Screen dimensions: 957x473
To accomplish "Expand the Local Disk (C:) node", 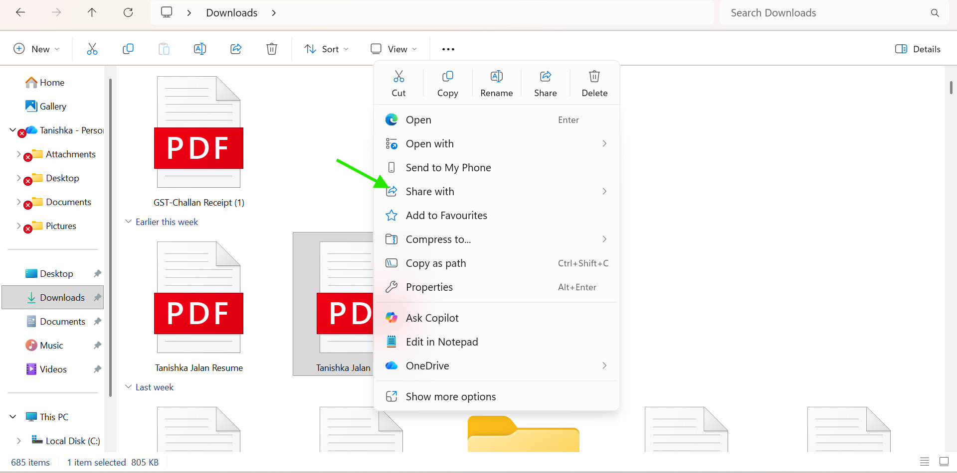I will click(x=19, y=441).
